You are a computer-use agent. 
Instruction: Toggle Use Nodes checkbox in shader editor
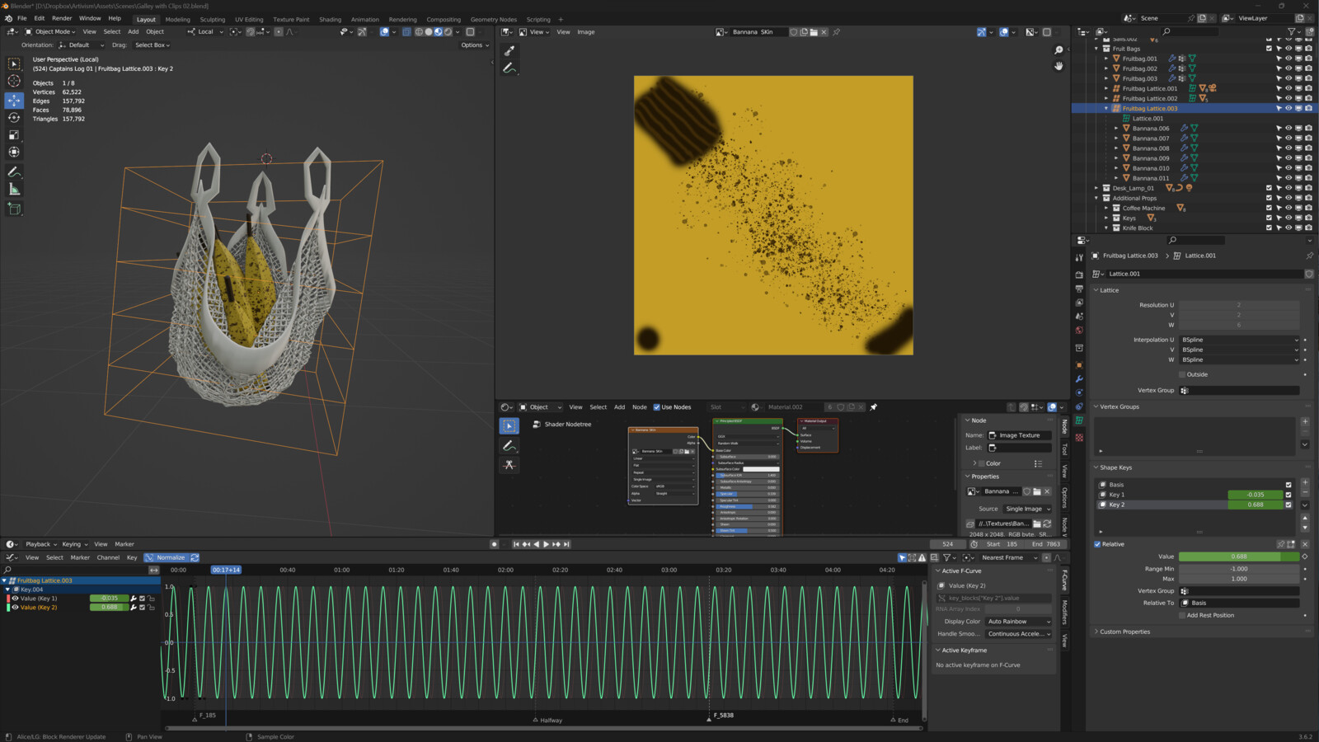pos(657,407)
